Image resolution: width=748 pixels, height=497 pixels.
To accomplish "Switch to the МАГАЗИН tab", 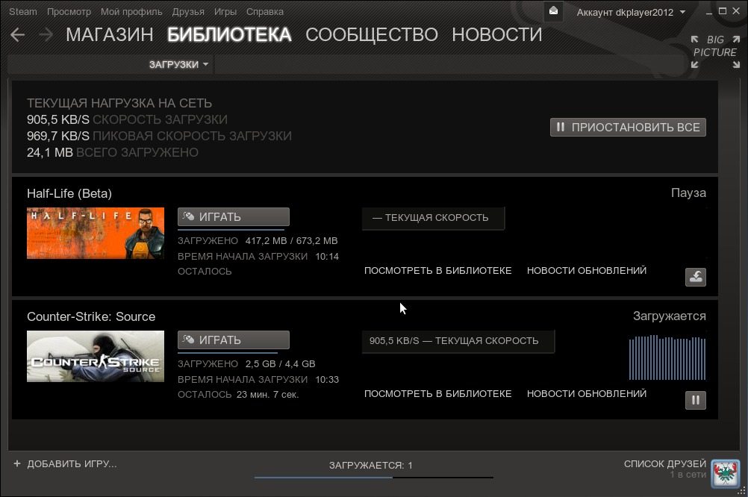I will 110,34.
